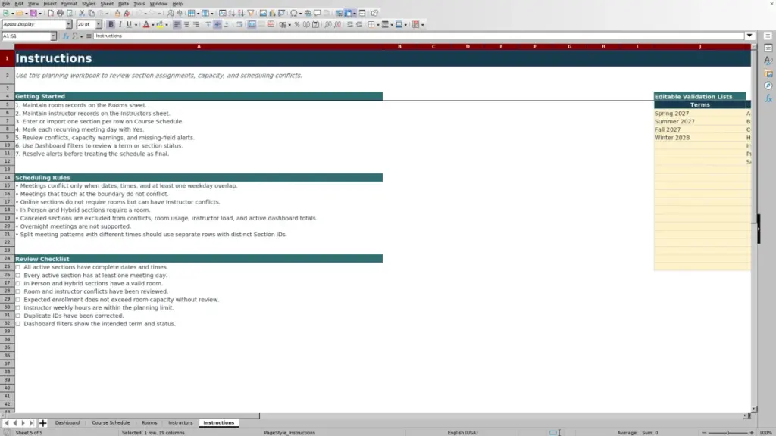
Task: Open background color dropdown arrow
Action: pos(167,25)
